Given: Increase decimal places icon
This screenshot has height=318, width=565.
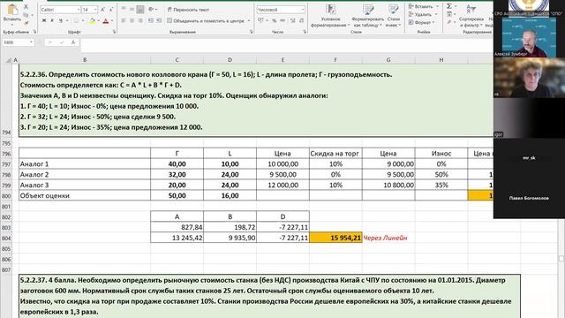Looking at the screenshot, I should [293, 21].
